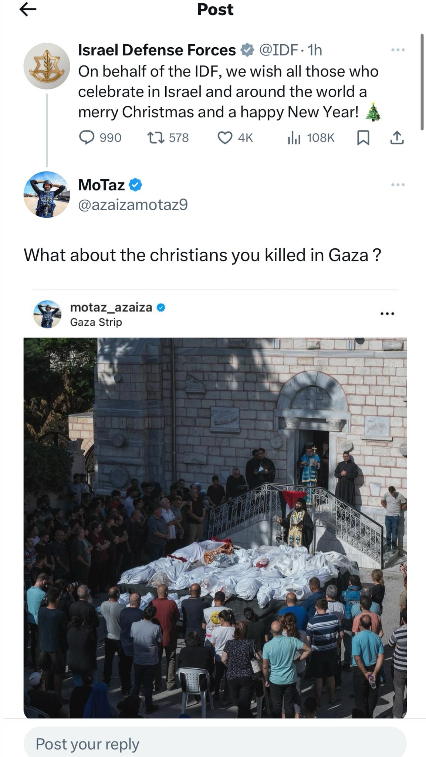Click the vertical scrollbar on right
This screenshot has width=426, height=757.
coord(422,82)
